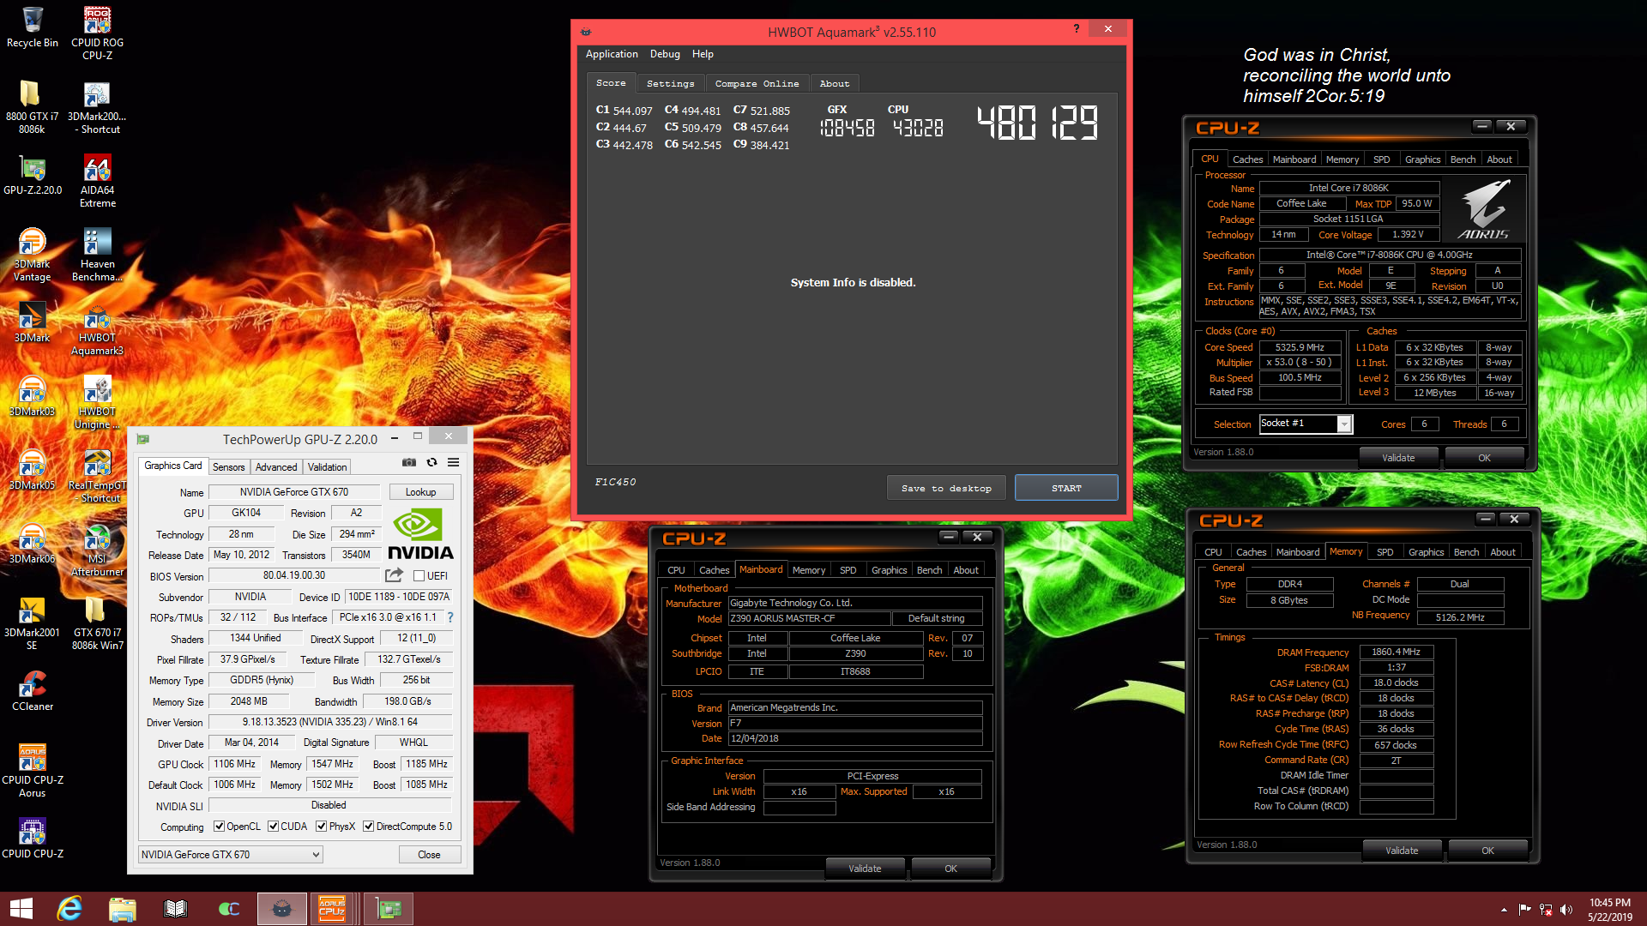Screen dimensions: 1647x926
Task: Open Internet Explorer from taskbar
Action: (69, 909)
